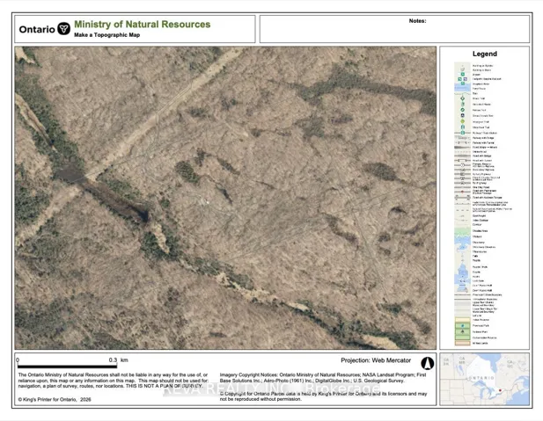Click the Imagery Copyright Notices text
This screenshot has width=543, height=421.
[x=324, y=380]
